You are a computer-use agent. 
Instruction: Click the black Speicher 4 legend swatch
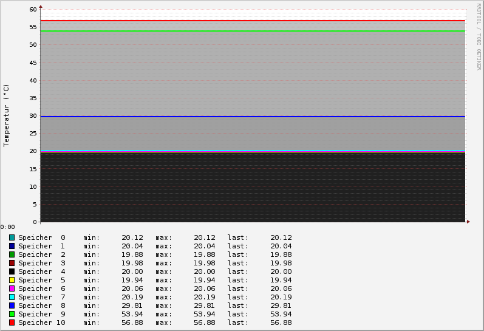(x=12, y=271)
